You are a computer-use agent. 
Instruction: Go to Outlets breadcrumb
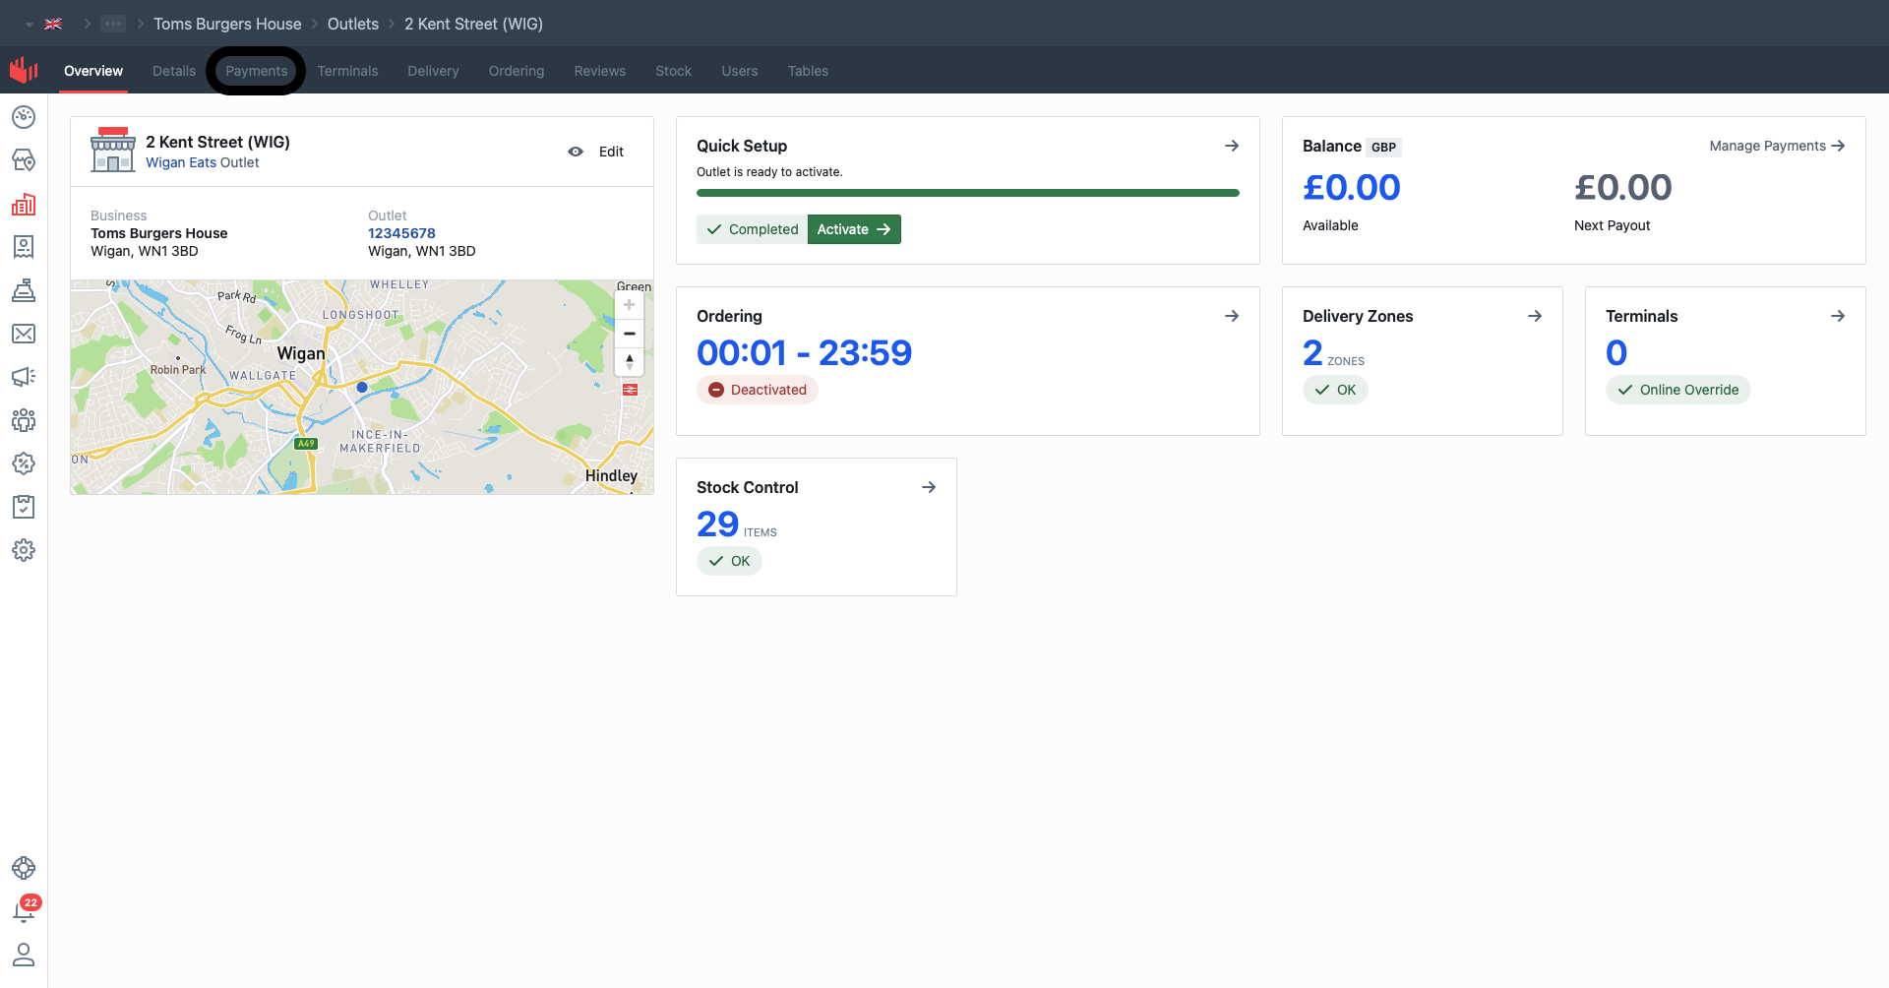tap(353, 24)
